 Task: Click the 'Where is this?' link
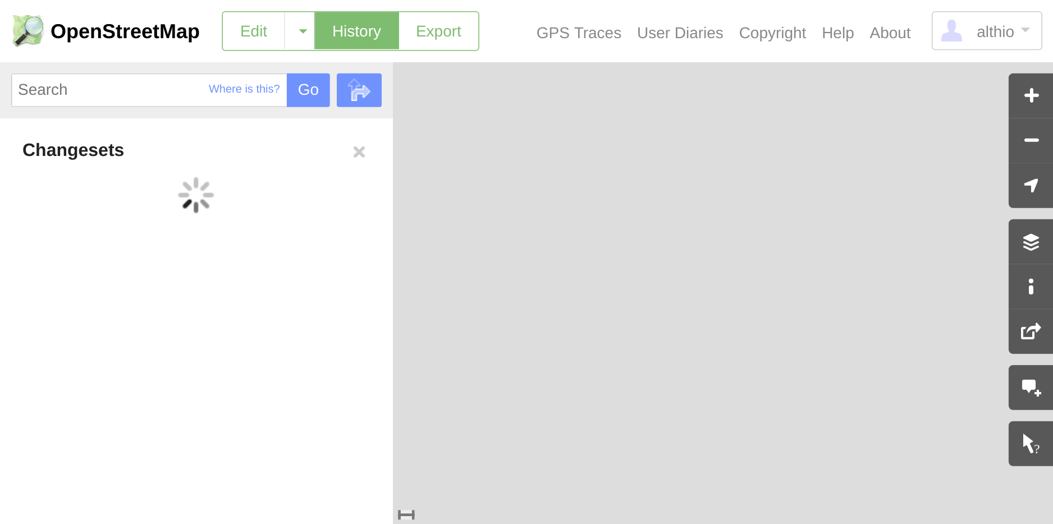(x=244, y=89)
